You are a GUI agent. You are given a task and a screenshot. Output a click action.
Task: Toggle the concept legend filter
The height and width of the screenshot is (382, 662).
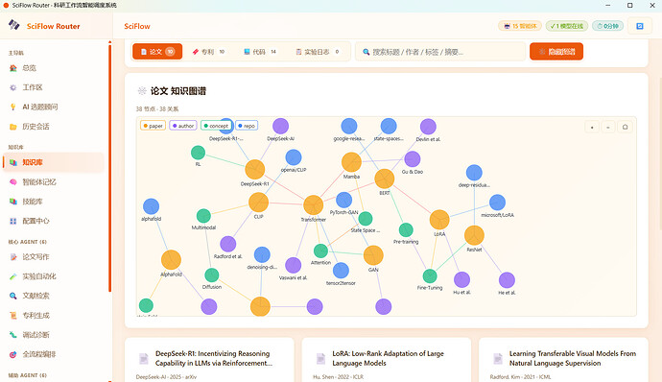click(x=217, y=126)
